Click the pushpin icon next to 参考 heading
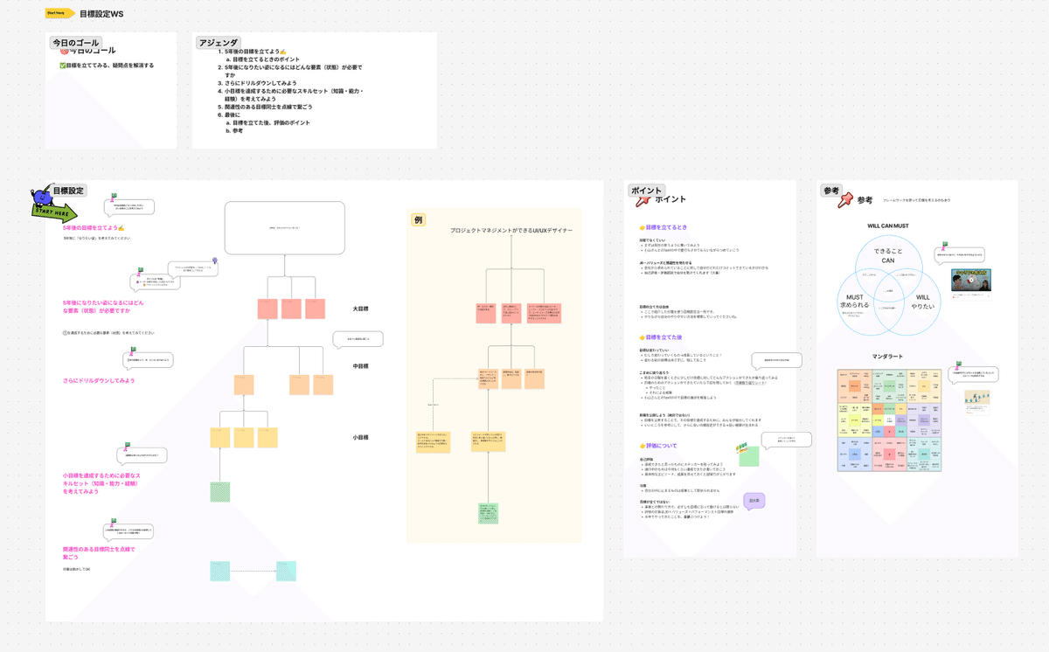Screen dimensions: 1049x652 [844, 200]
